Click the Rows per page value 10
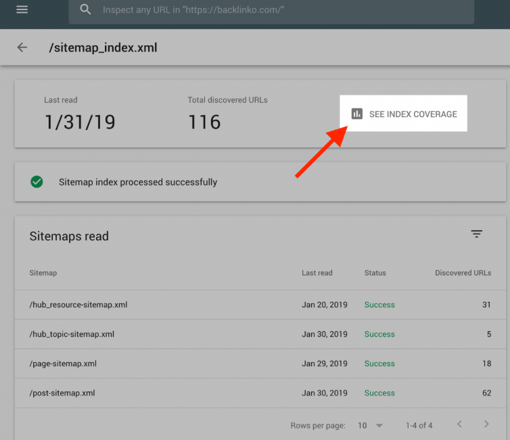 363,426
